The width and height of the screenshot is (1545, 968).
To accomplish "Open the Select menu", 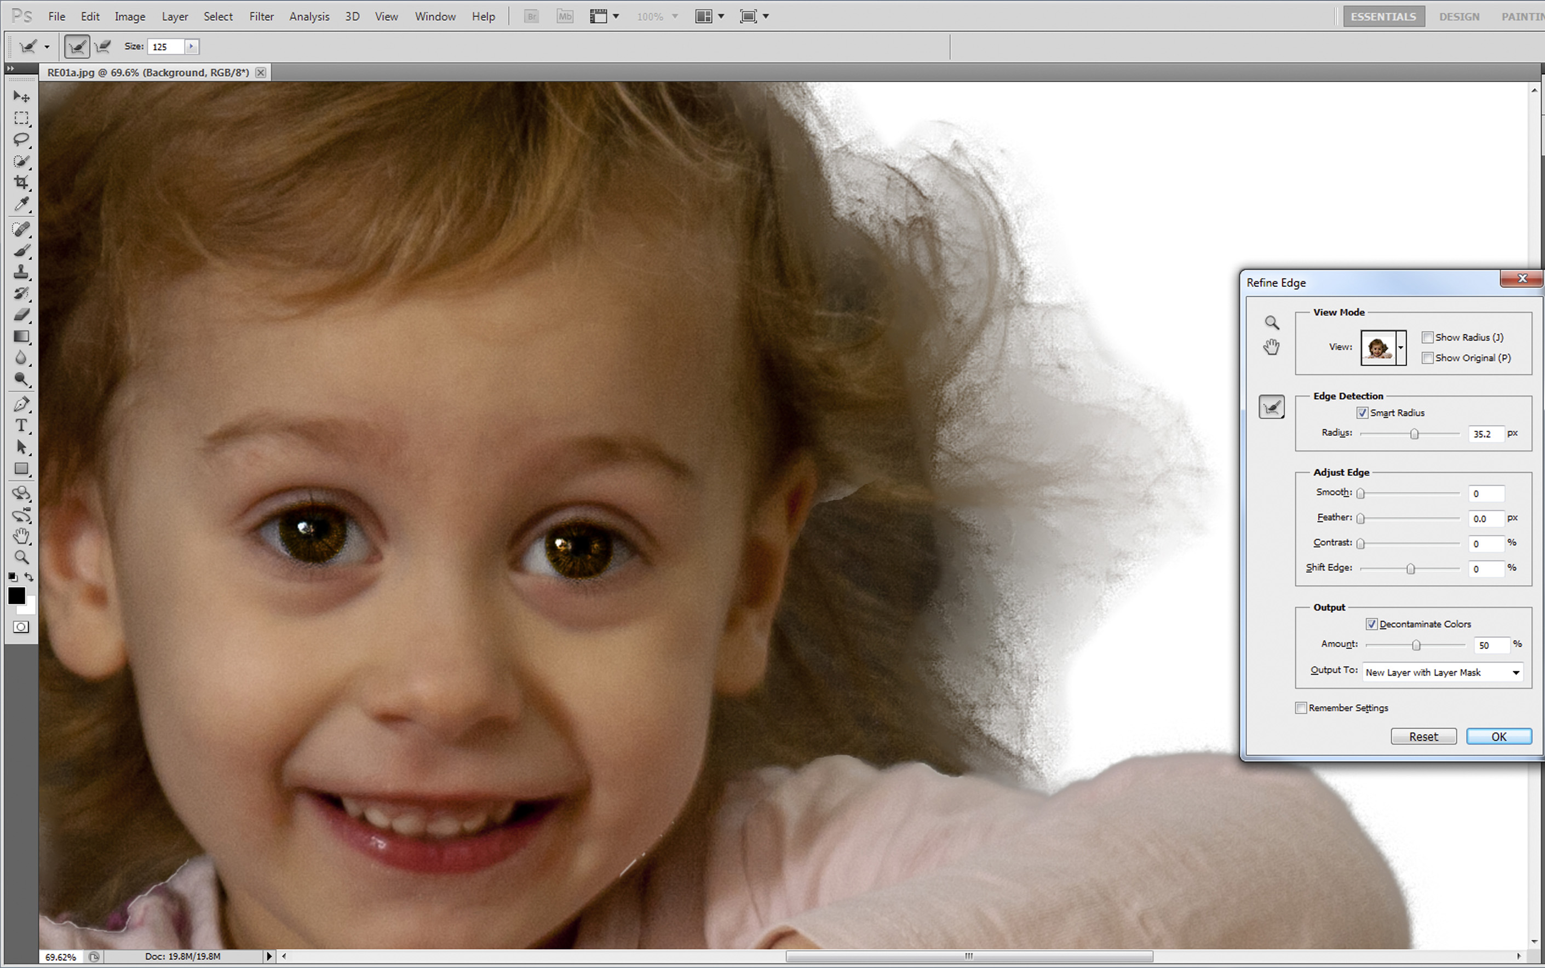I will coord(217,16).
